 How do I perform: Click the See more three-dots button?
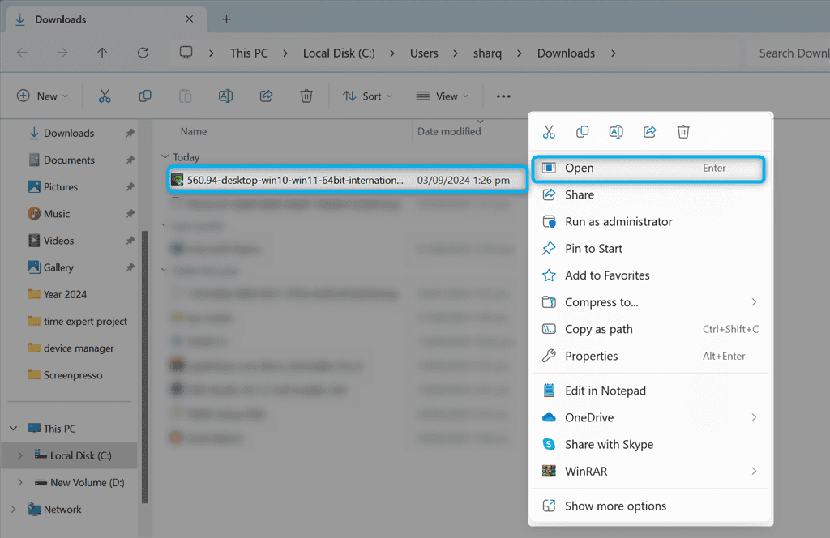503,96
